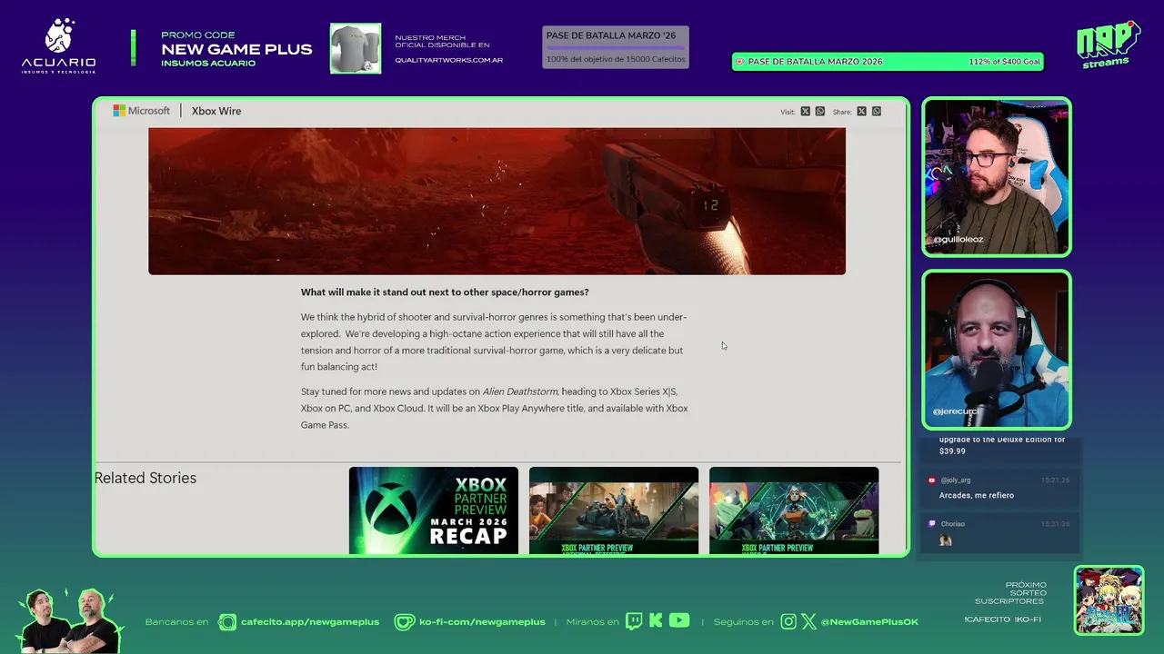Click the green 112% of $400 goal bar
The image size is (1164, 654).
[888, 62]
